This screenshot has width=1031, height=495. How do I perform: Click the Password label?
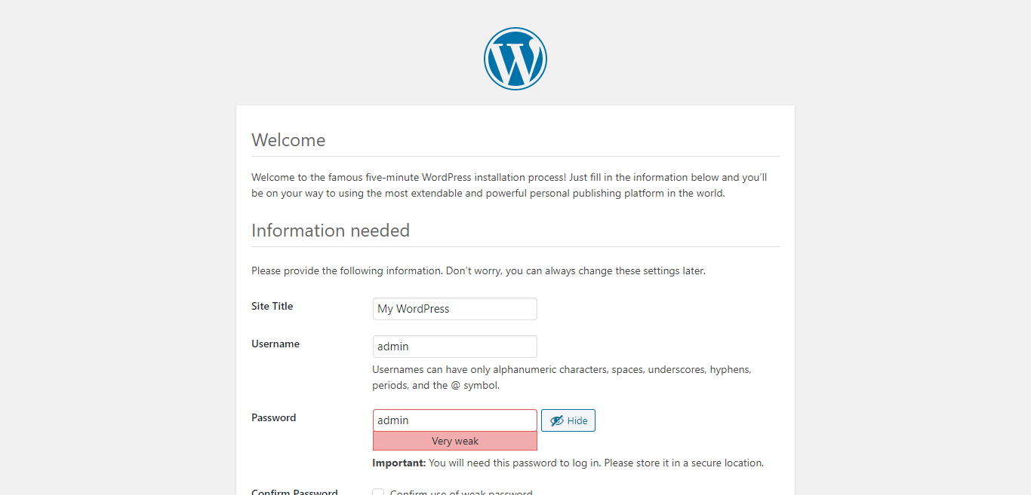point(273,417)
